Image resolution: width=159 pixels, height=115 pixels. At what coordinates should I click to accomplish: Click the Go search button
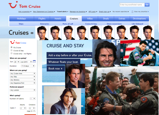tap(147, 5)
